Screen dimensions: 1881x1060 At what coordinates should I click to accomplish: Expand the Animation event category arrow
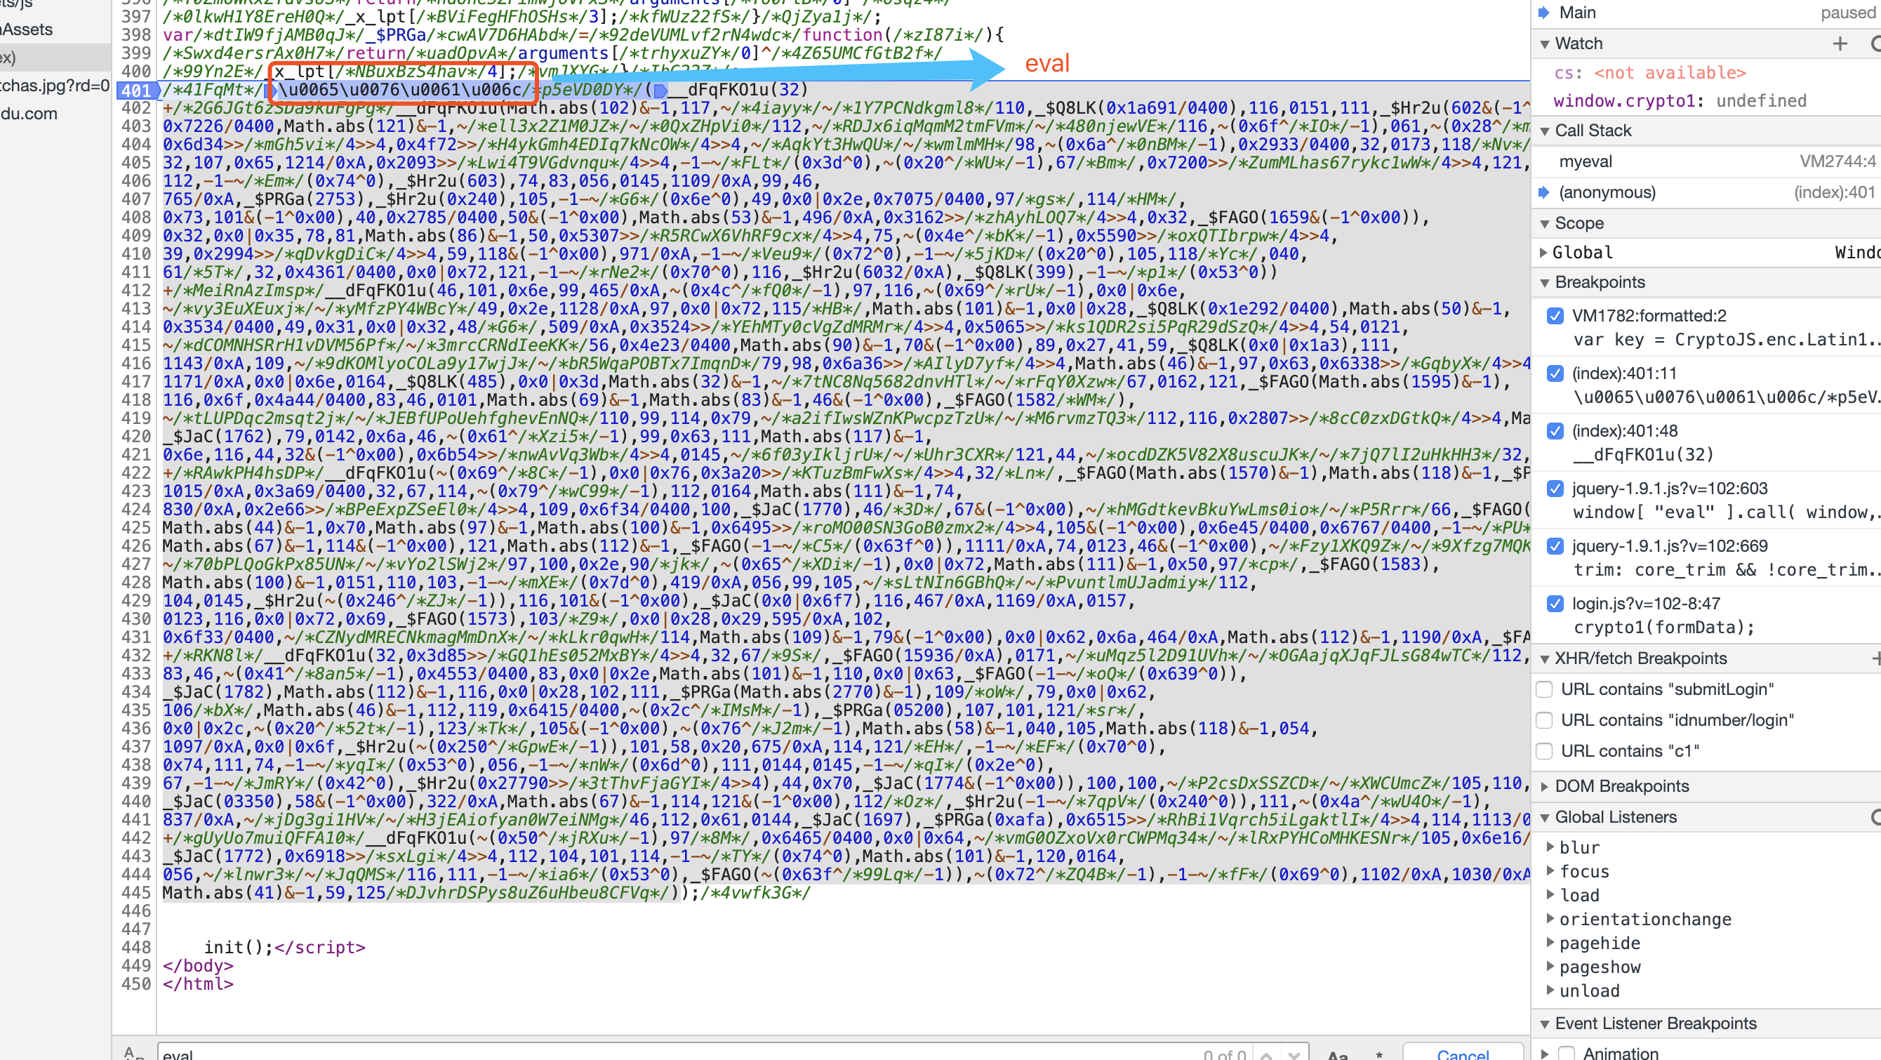[1544, 1054]
